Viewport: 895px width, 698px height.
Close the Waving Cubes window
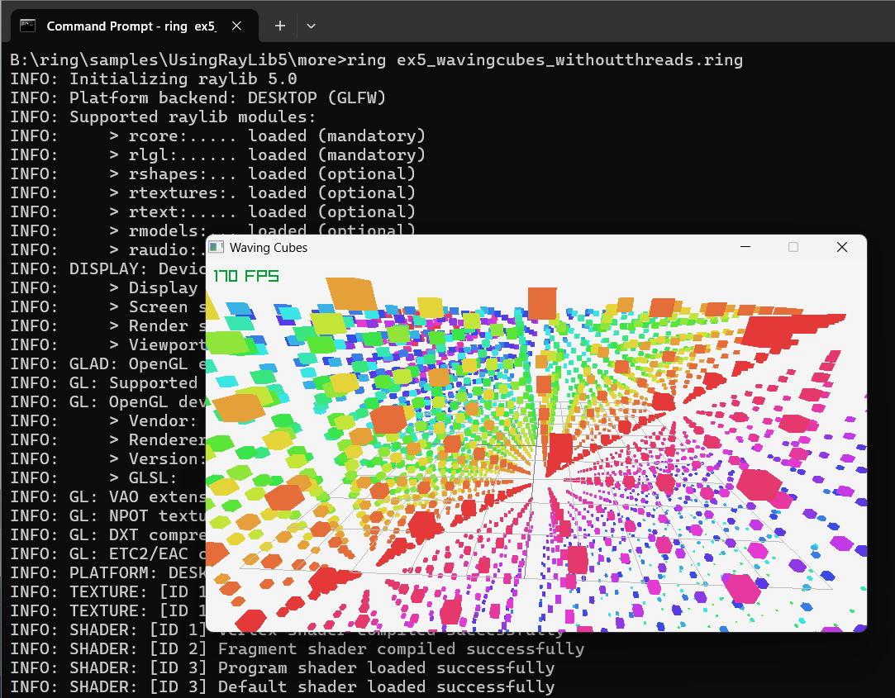[x=841, y=247]
